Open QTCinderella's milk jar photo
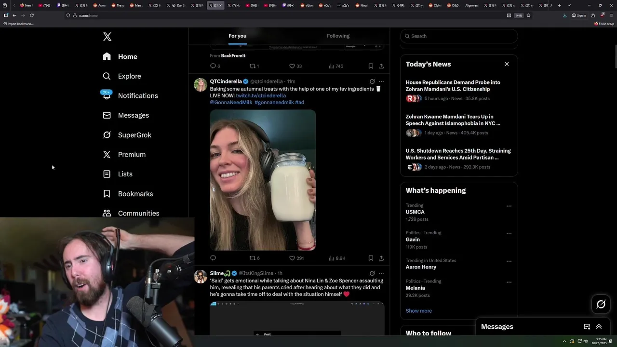Screen dimensions: 617x347 tap(263, 180)
